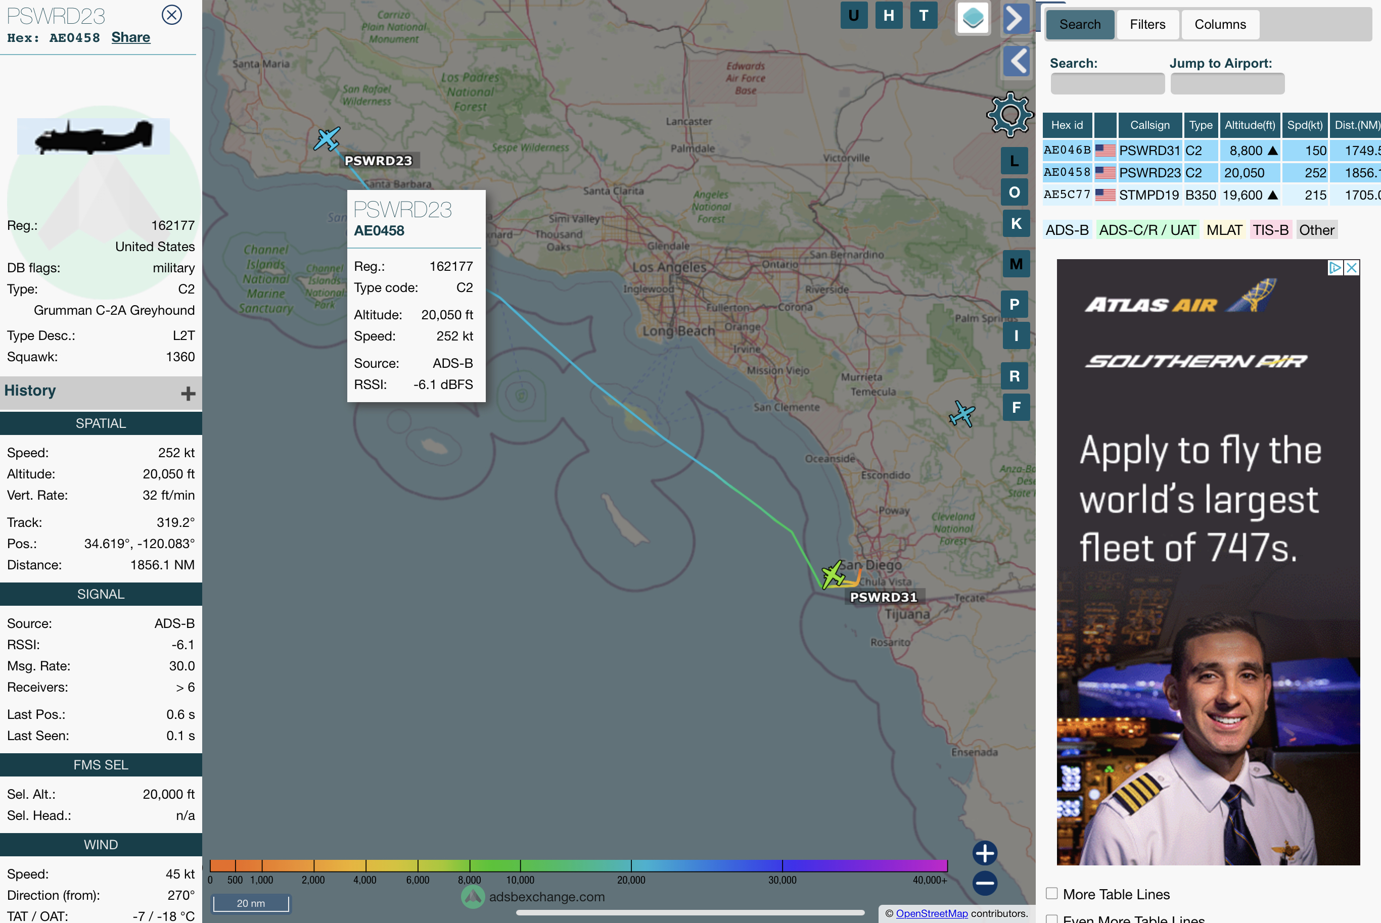Click the MLAT legend label

click(x=1224, y=230)
